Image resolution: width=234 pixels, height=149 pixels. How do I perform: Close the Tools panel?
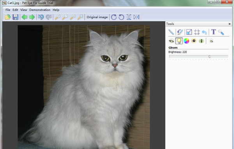(x=230, y=24)
